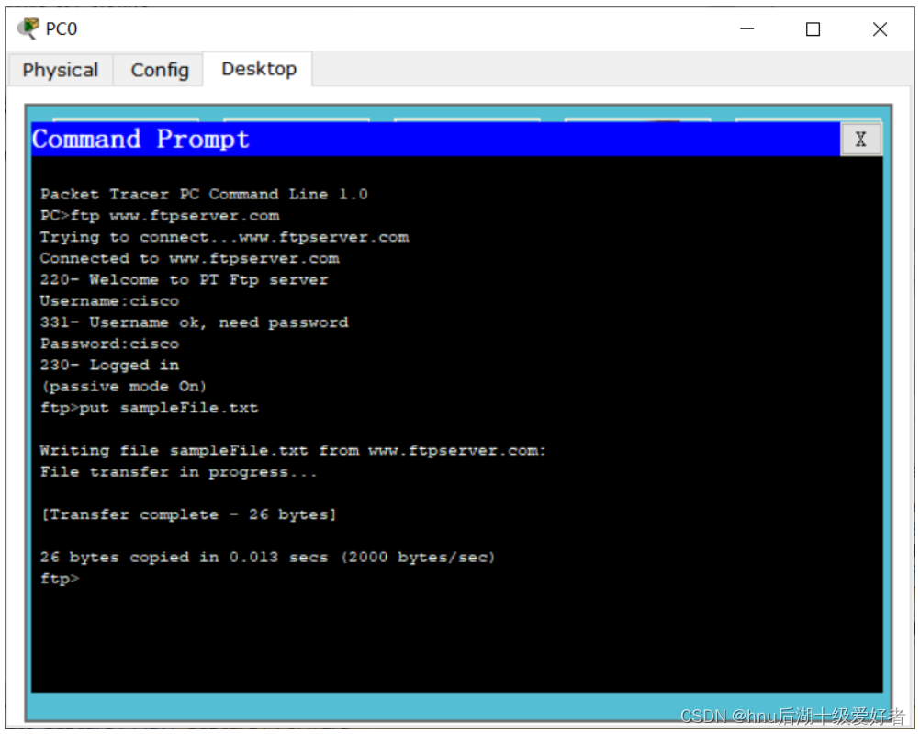Click '(passive mode On)' line
Image resolution: width=920 pixels, height=734 pixels.
pyautogui.click(x=123, y=387)
